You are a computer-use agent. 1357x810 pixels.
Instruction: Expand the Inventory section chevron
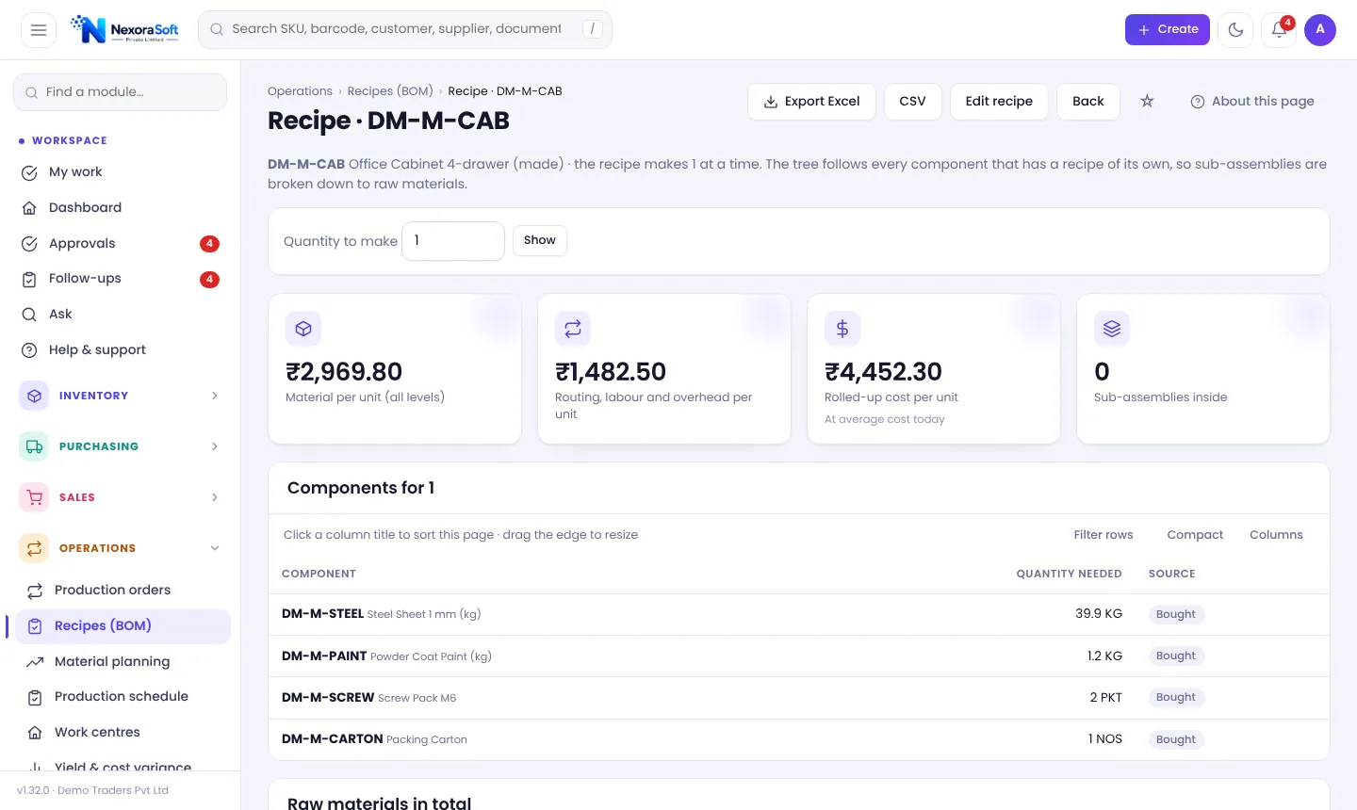(x=215, y=396)
